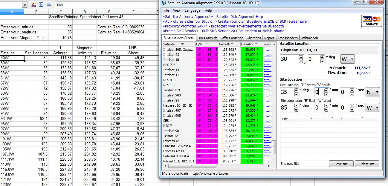This screenshot has height=186, width=388.
Task: Click the equals Function icon in formula bar
Action: coord(49,5)
